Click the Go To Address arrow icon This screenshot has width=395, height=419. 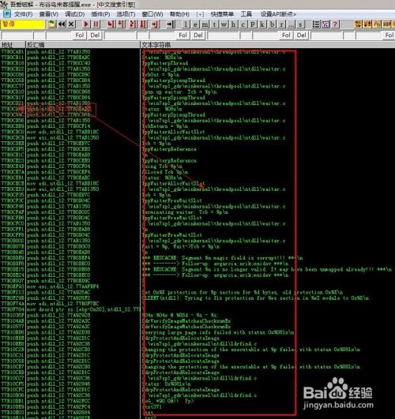170,24
